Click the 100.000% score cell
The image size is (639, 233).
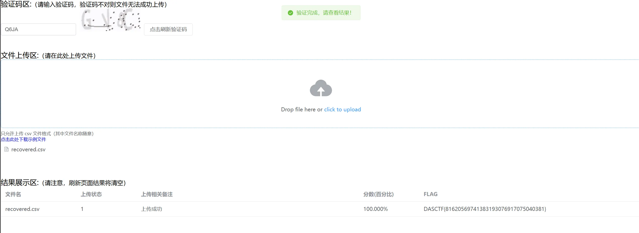375,209
